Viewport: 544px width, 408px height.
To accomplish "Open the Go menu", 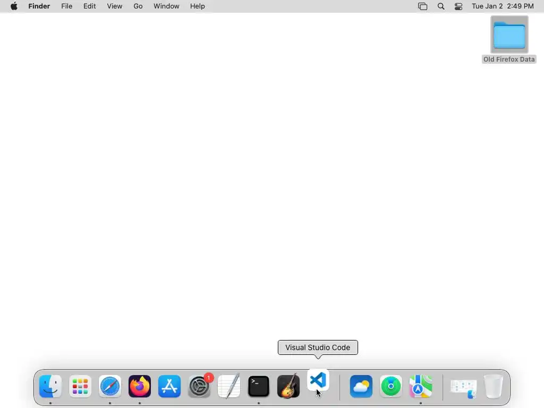I will (x=138, y=6).
